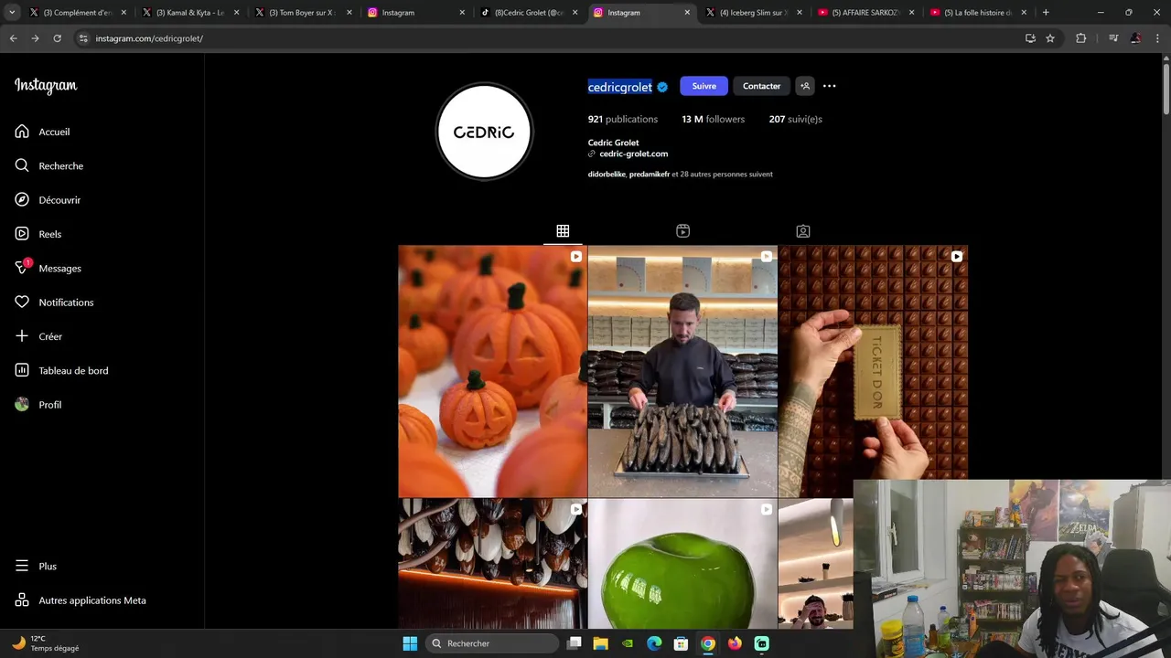Open Notifications heart icon
1171x658 pixels.
pos(22,302)
